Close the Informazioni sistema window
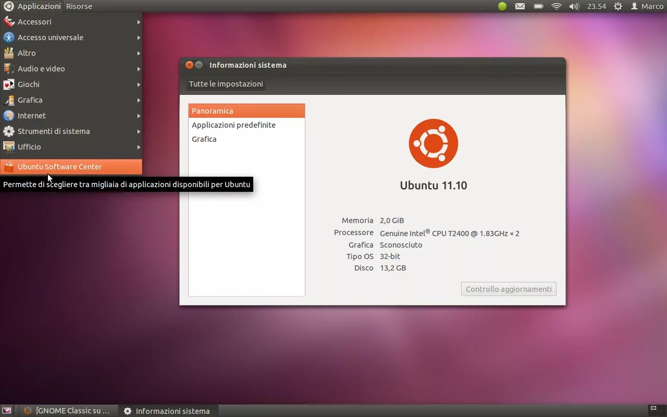 (x=190, y=65)
